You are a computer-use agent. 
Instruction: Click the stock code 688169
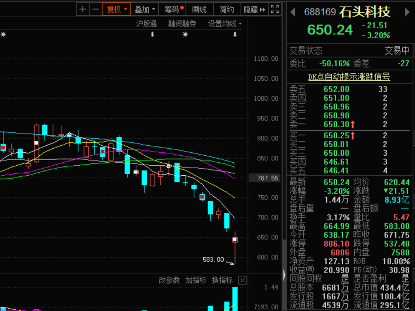pyautogui.click(x=320, y=12)
